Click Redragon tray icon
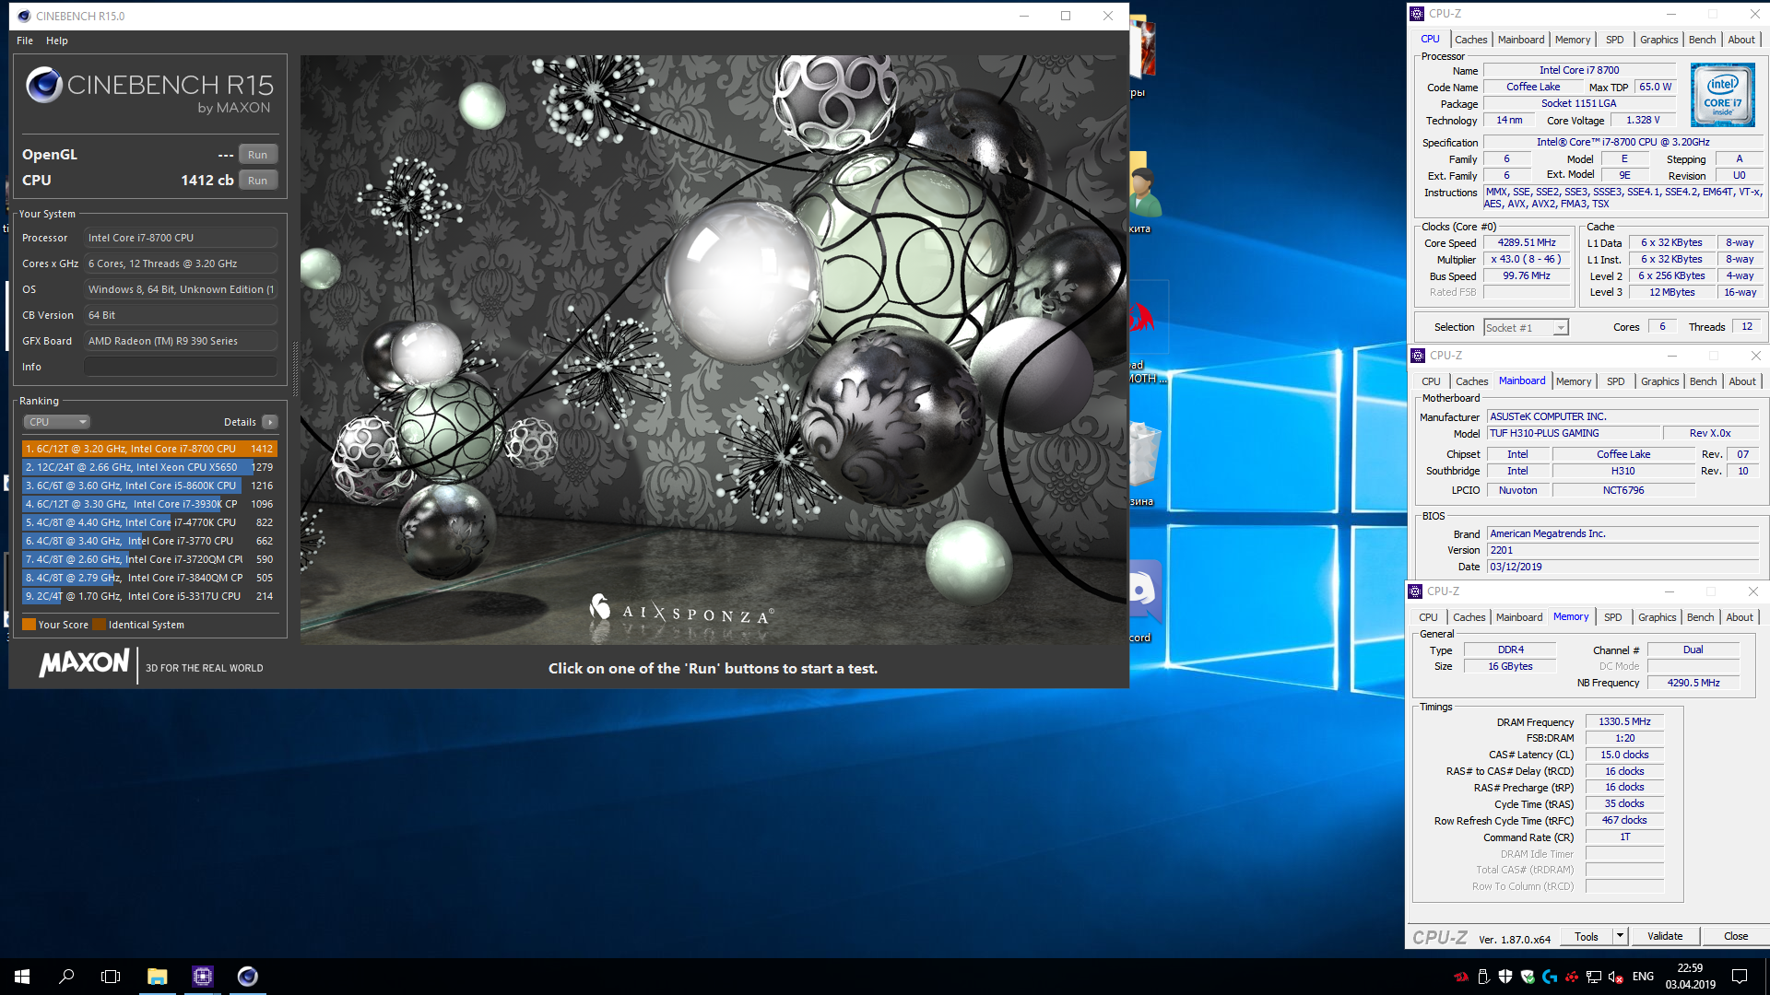Screen dimensions: 1770x995 [x=1461, y=977]
